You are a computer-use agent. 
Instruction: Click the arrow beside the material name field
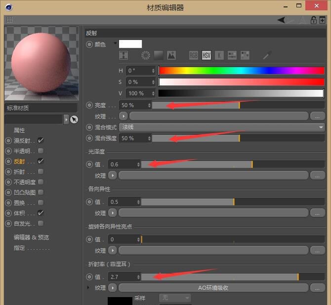[x=66, y=119]
